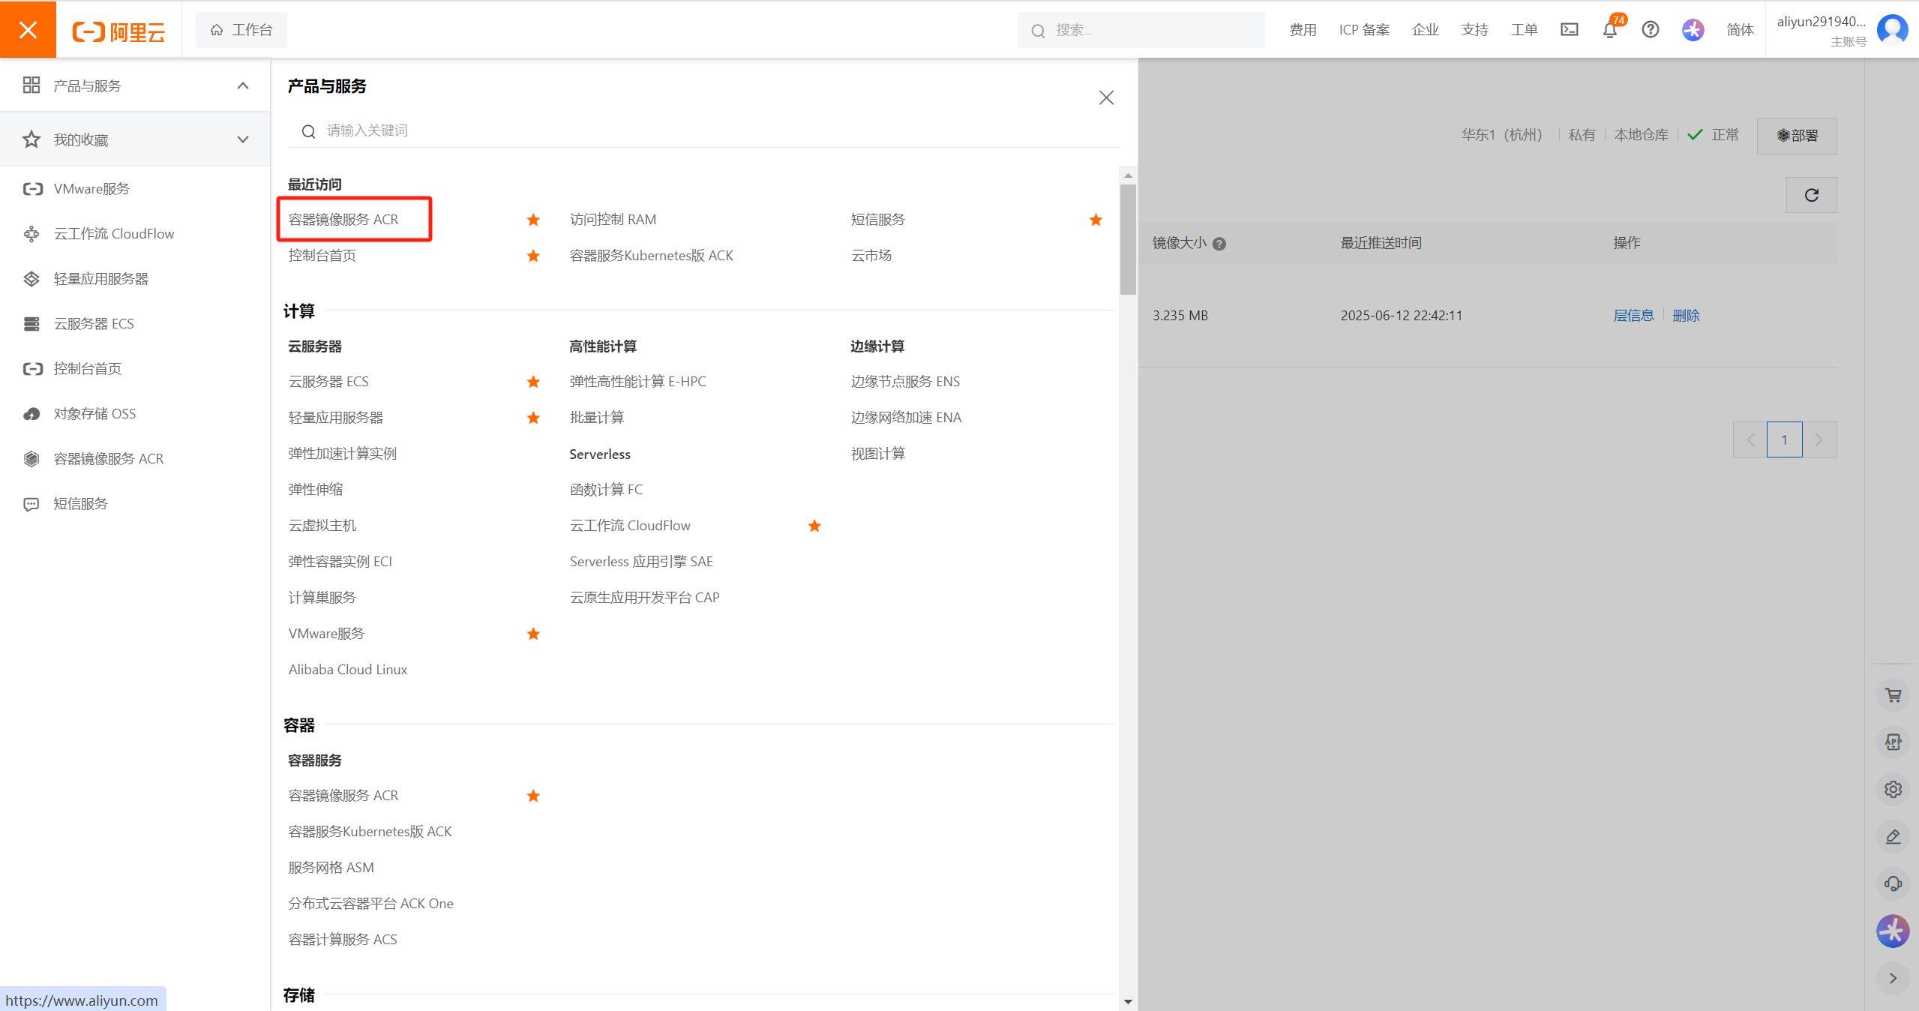Go to previous page arrow
The width and height of the screenshot is (1919, 1011).
(1750, 439)
